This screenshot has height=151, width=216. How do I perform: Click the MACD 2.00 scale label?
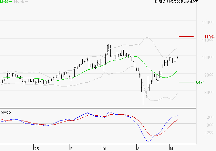pos(210,117)
